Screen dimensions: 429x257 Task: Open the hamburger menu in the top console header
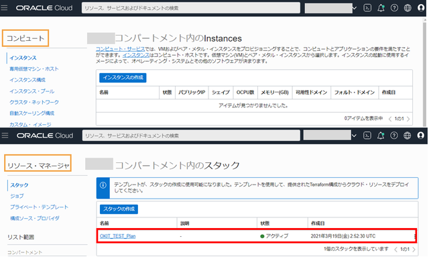pos(4,7)
